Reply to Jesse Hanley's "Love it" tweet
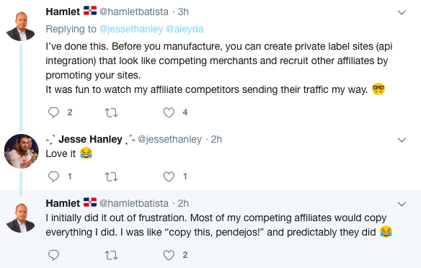Screen dimensions: 421x268 tap(53, 177)
